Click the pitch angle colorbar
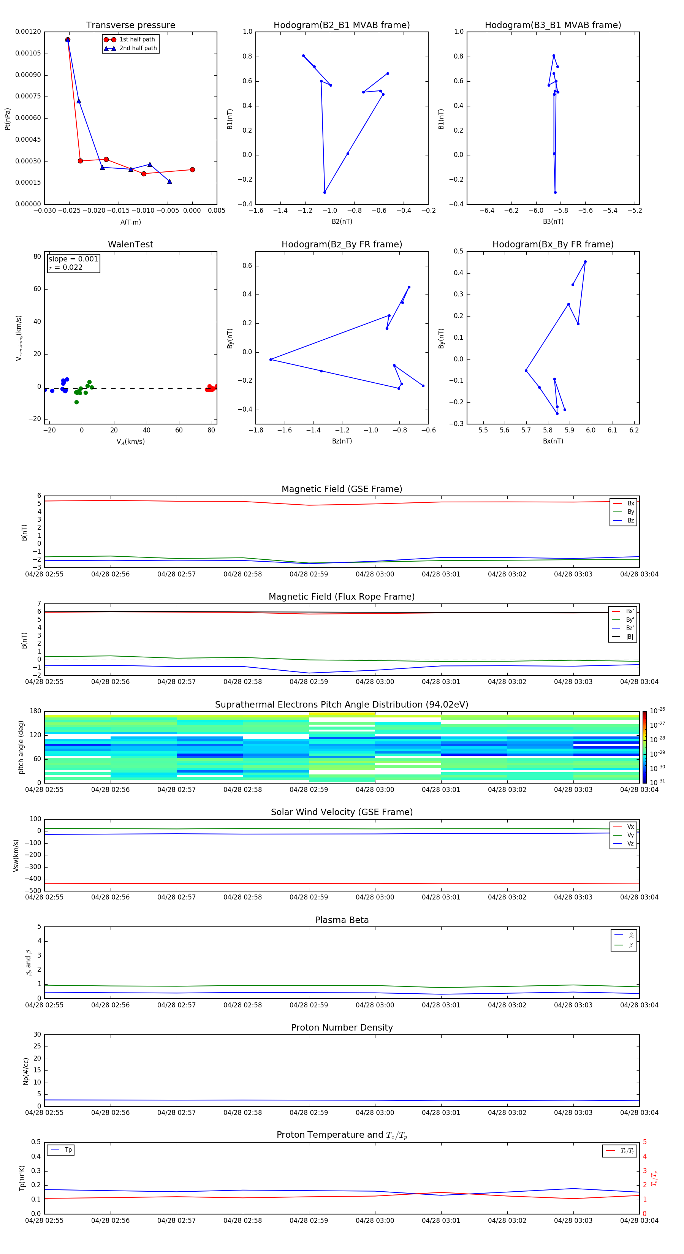The height and width of the screenshot is (1254, 684). point(644,747)
